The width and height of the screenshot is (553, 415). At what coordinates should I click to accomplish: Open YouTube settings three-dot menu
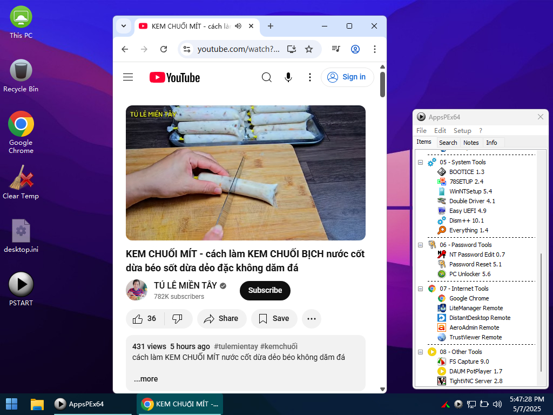[309, 77]
